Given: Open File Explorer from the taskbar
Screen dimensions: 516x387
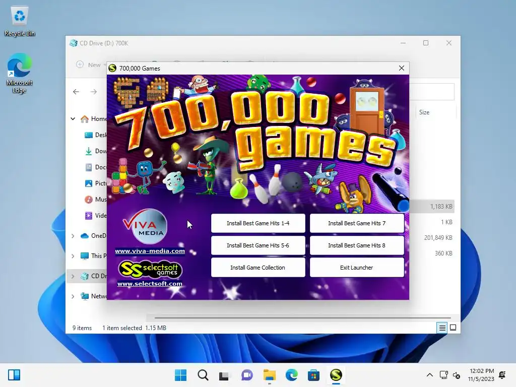Looking at the screenshot, I should pyautogui.click(x=269, y=375).
